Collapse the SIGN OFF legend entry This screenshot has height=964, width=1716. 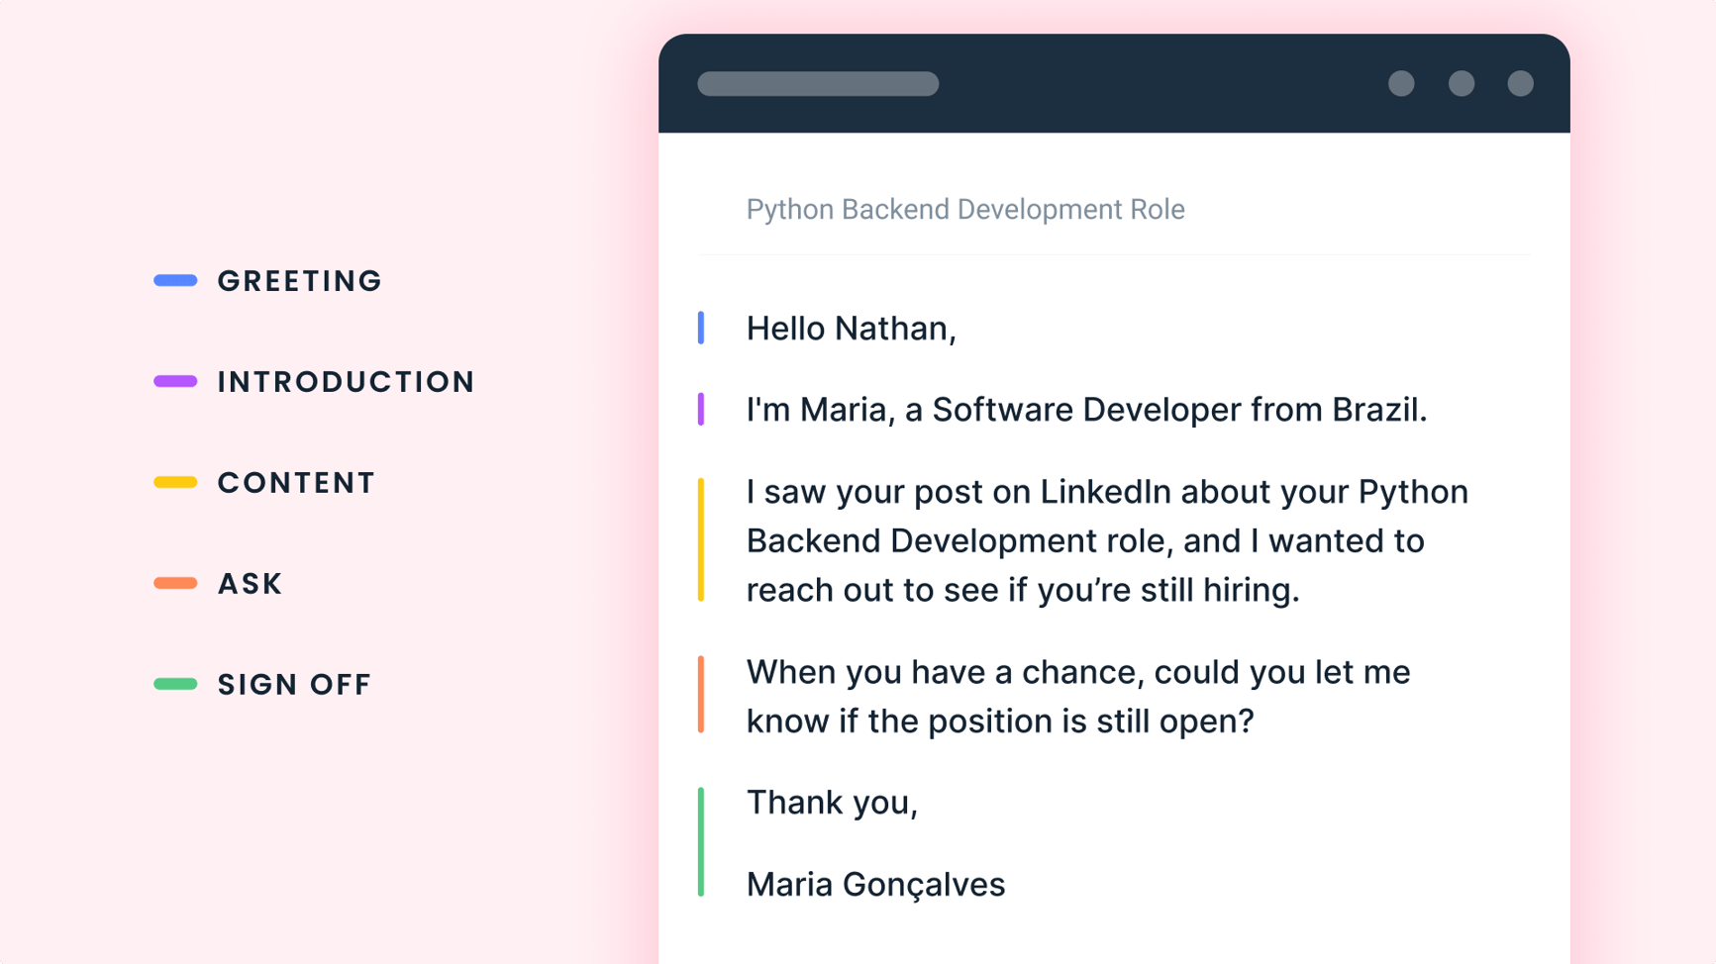coord(294,683)
